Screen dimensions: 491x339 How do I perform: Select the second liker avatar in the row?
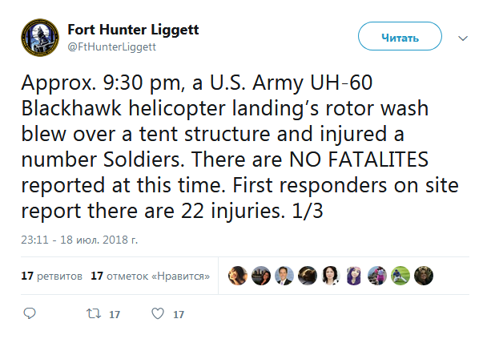click(260, 276)
